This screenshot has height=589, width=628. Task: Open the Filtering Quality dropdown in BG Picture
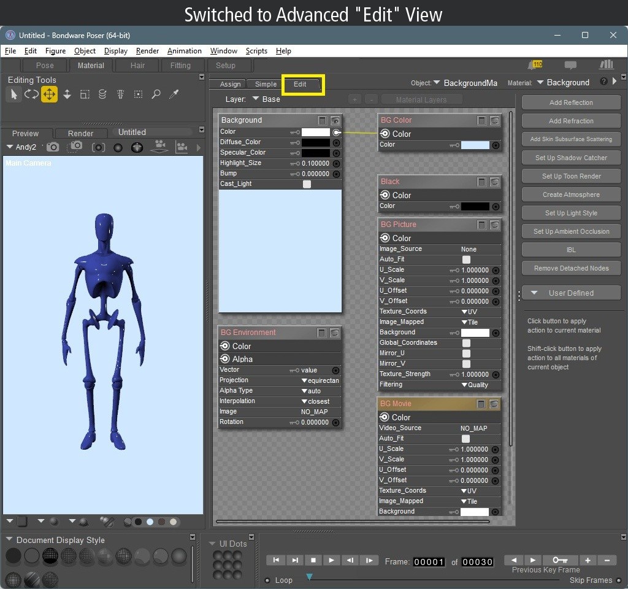(x=475, y=385)
